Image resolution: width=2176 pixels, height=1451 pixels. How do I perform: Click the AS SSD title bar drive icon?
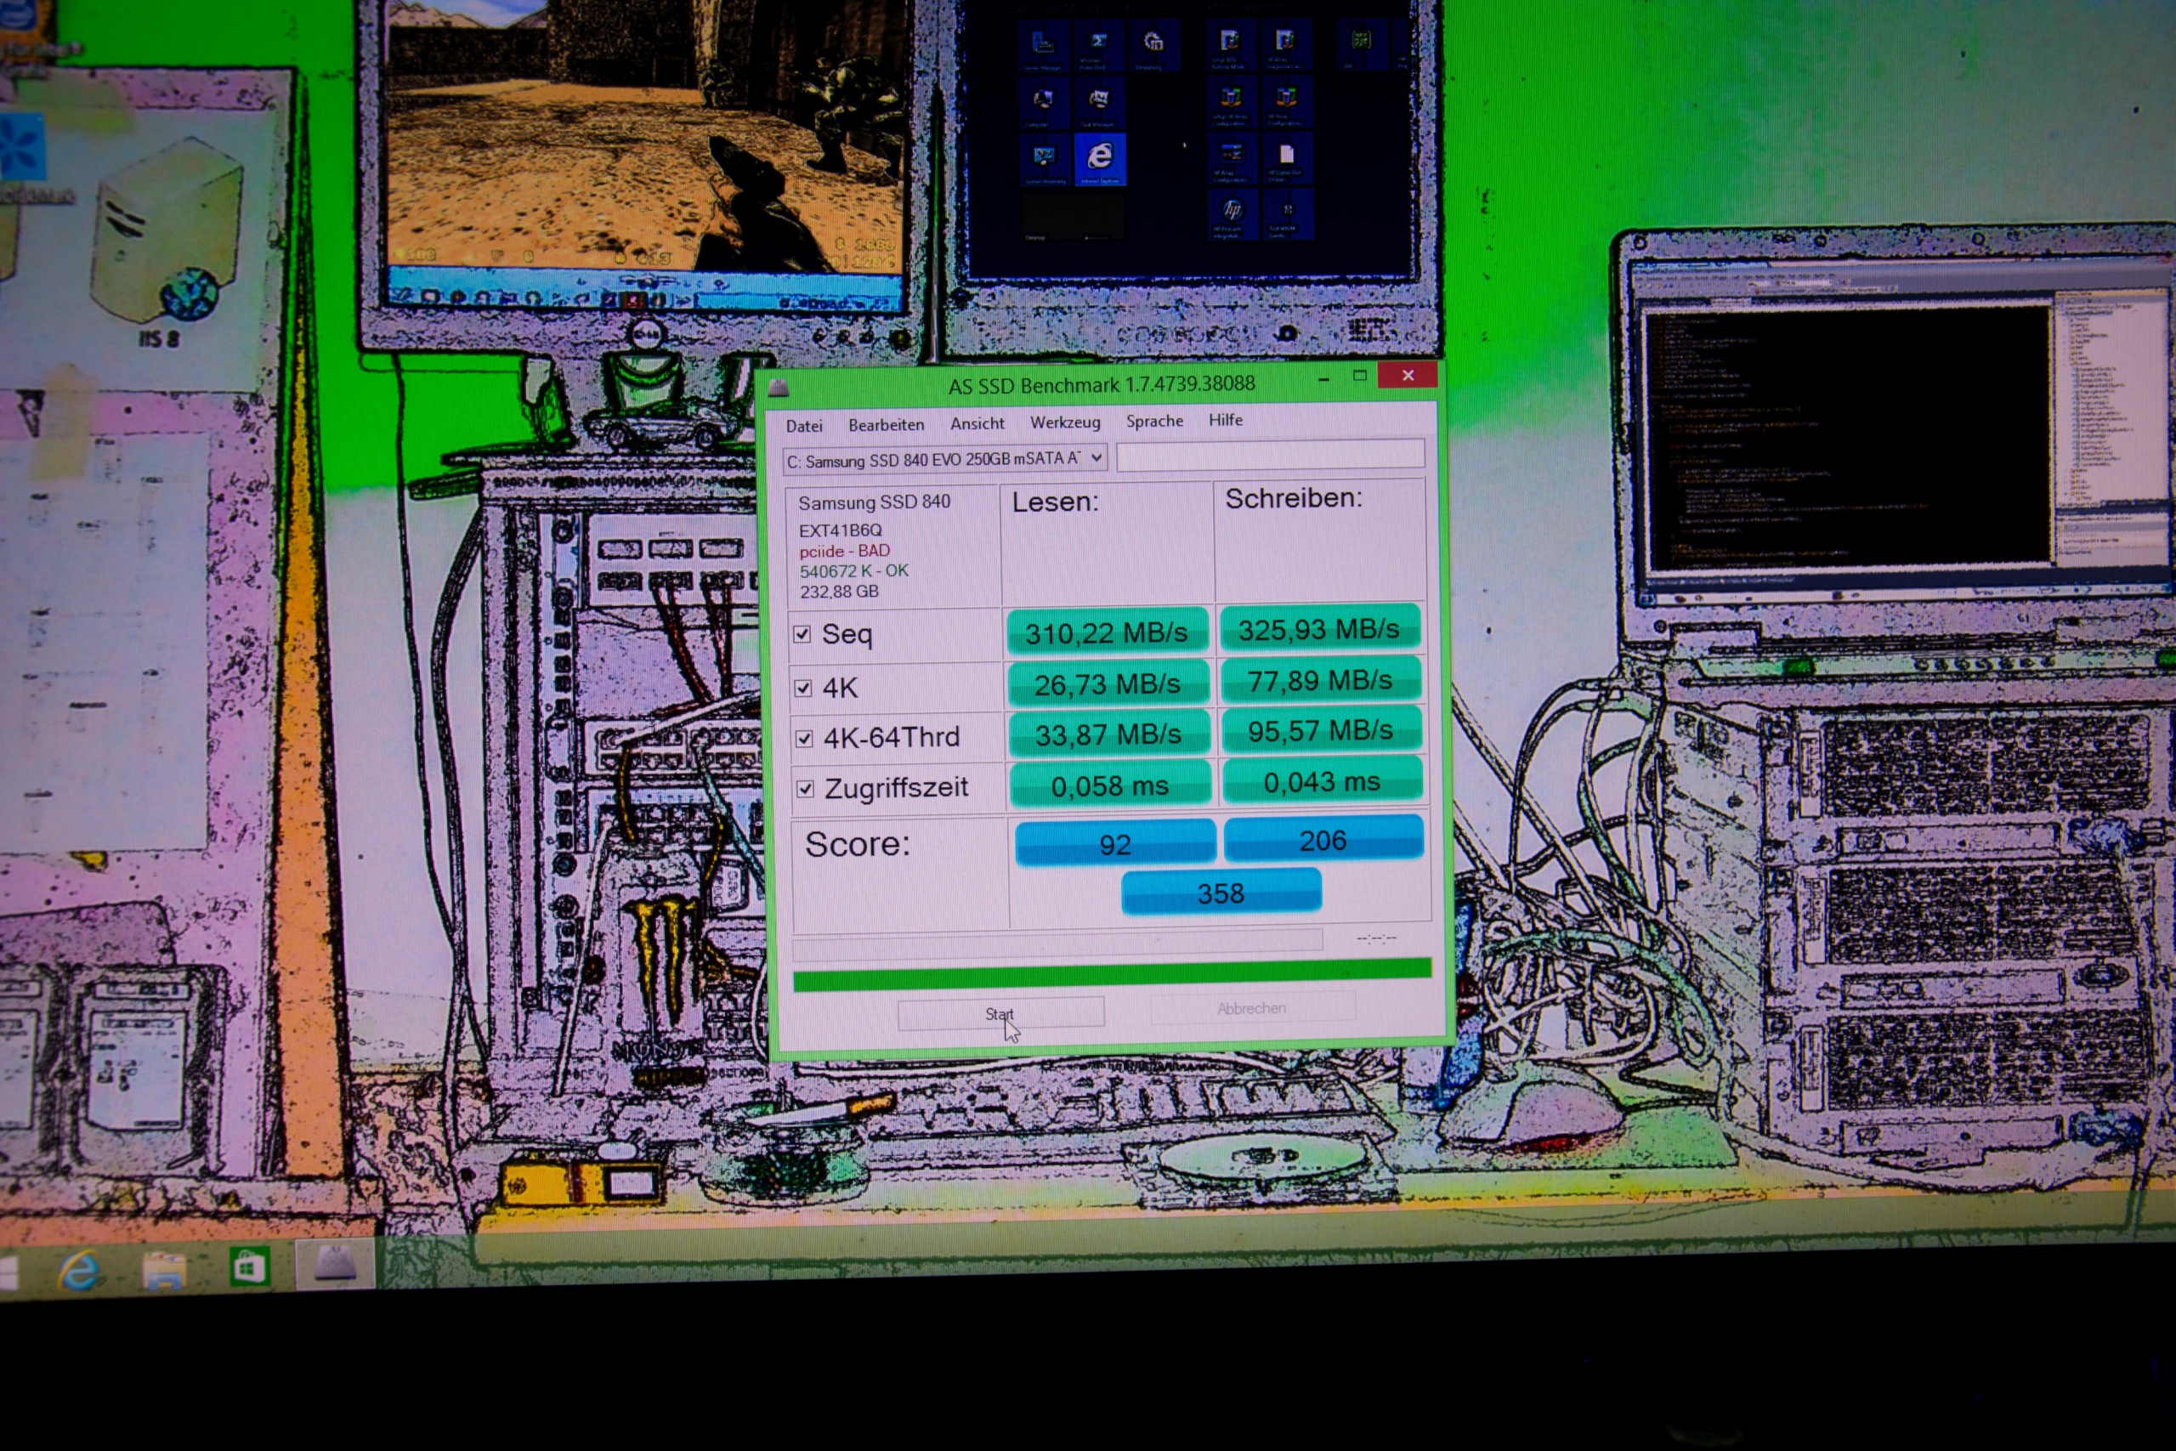pyautogui.click(x=778, y=388)
